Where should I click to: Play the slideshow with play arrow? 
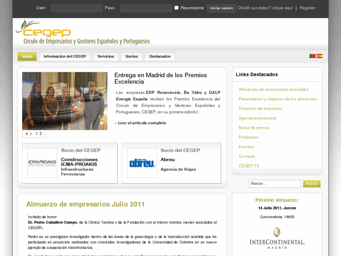click(31, 133)
